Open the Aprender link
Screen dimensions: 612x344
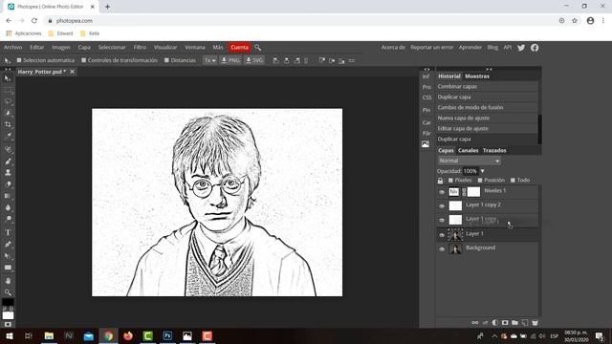470,47
